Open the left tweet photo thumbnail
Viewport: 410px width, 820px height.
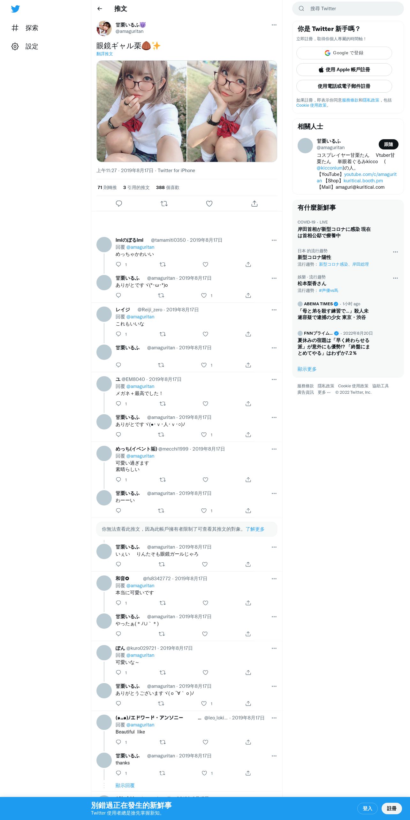(141, 111)
